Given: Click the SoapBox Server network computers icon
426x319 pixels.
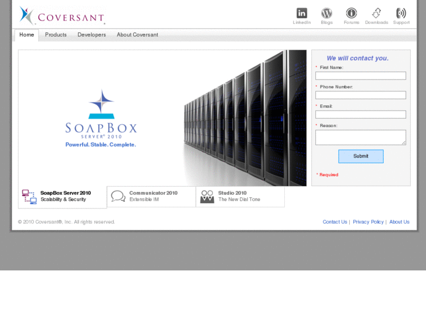Looking at the screenshot, I should pos(29,197).
